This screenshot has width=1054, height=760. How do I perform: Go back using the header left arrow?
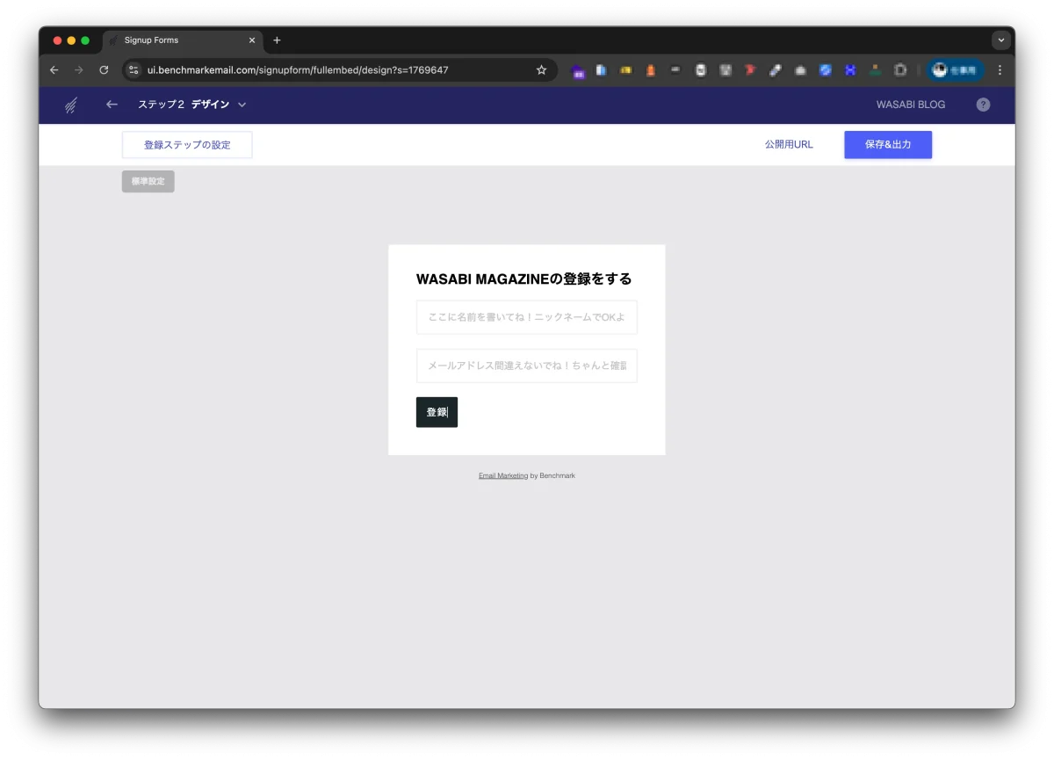coord(112,105)
